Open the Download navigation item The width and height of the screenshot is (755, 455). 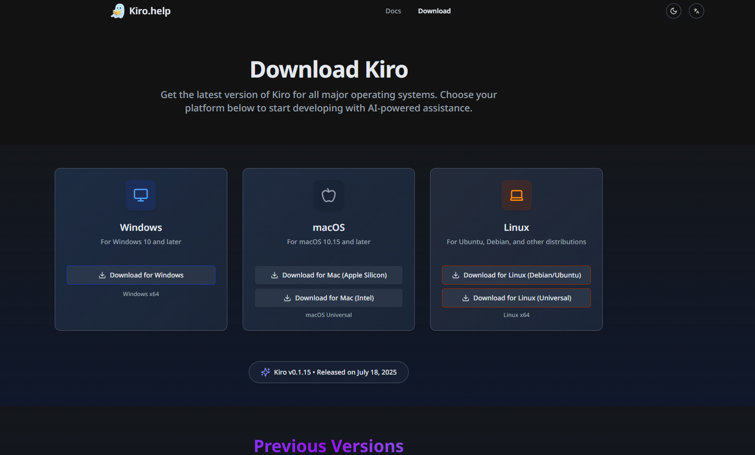434,11
